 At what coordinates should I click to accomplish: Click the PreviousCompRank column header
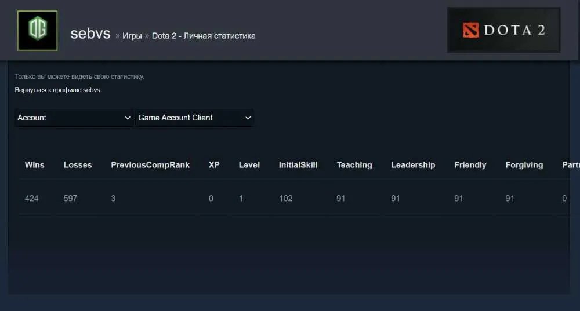point(150,165)
